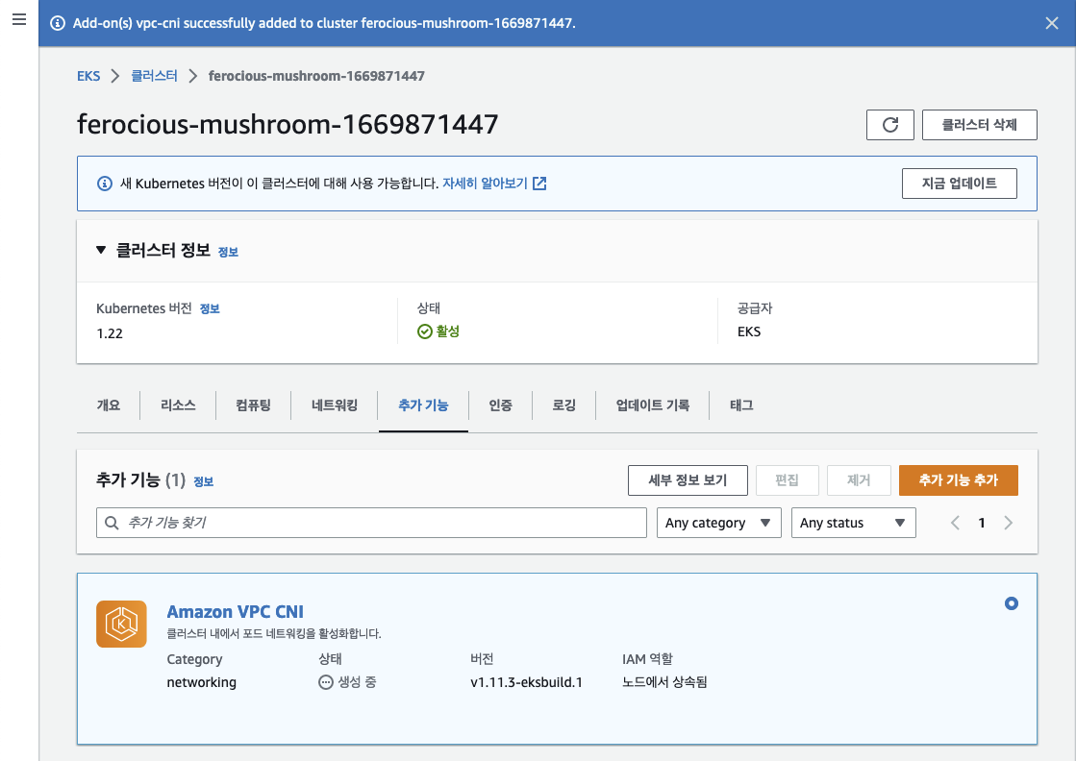Open the 업데이트 기록 tab
The width and height of the screenshot is (1076, 761).
coord(653,405)
